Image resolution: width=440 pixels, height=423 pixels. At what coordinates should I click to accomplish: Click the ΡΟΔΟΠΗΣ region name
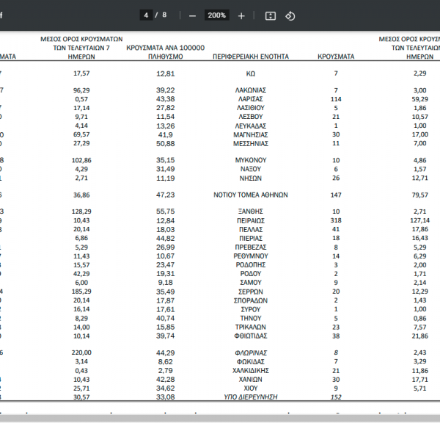pyautogui.click(x=251, y=265)
